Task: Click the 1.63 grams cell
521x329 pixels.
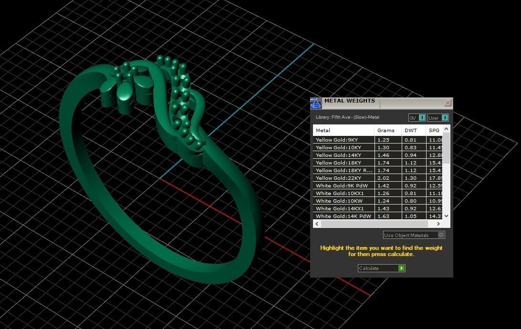Action: (x=388, y=216)
